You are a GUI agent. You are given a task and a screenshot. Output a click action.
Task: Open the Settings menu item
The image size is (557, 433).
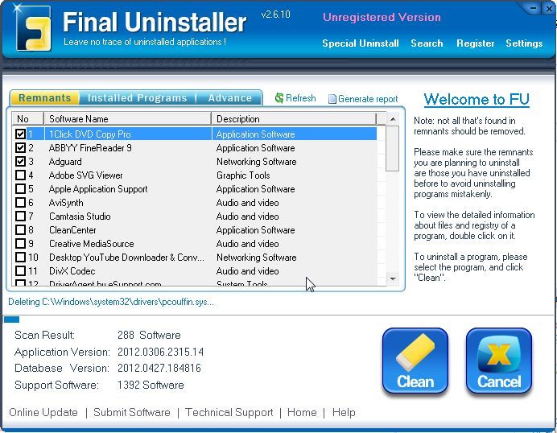(524, 43)
